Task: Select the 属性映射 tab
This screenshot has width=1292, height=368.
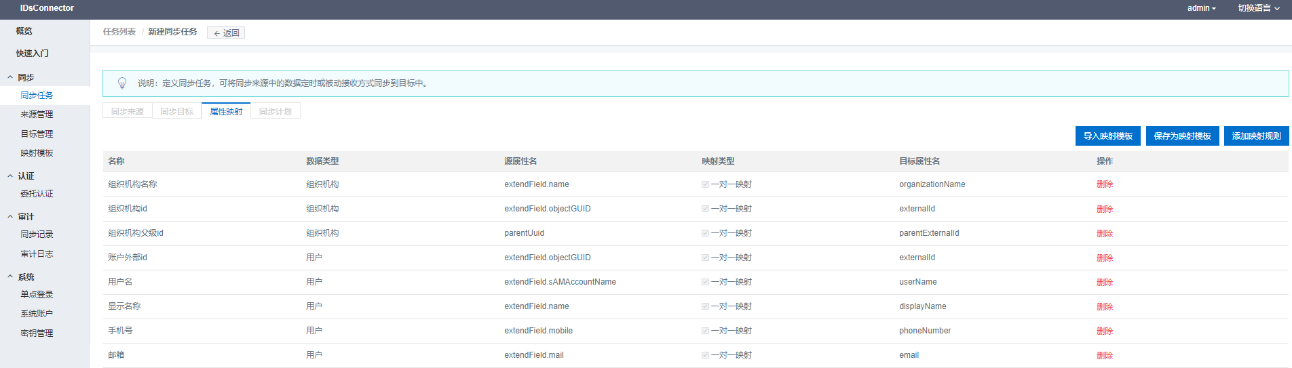Action: [x=226, y=111]
